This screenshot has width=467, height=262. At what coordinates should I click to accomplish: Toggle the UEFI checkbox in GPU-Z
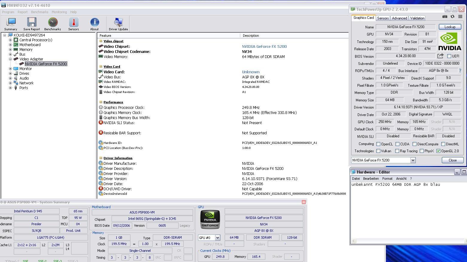(x=449, y=56)
